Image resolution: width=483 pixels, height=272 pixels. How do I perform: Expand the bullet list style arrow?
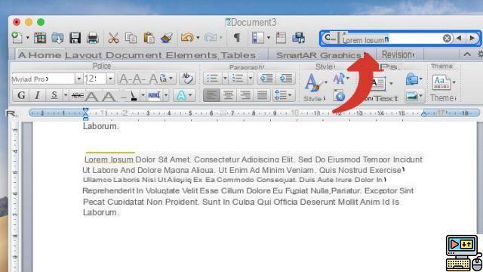pyautogui.click(x=225, y=79)
